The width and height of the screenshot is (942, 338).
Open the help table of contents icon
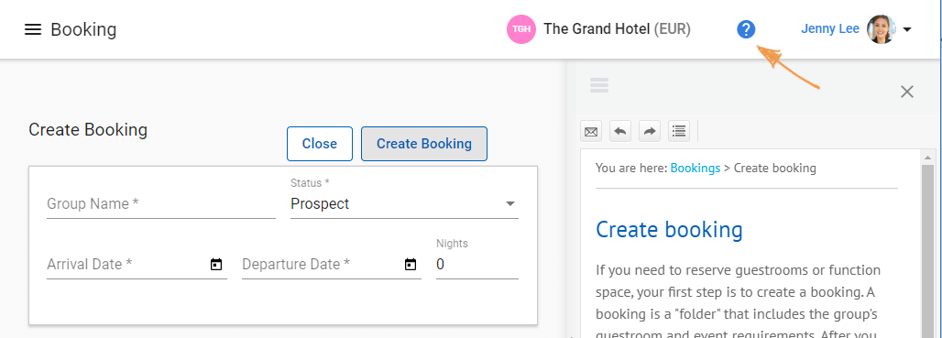coord(679,131)
